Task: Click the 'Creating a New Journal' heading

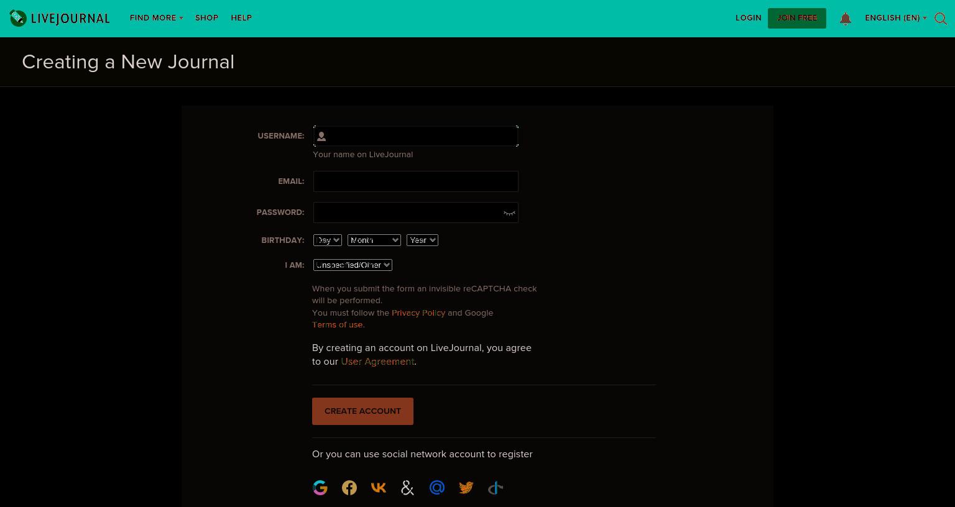Action: pos(128,62)
